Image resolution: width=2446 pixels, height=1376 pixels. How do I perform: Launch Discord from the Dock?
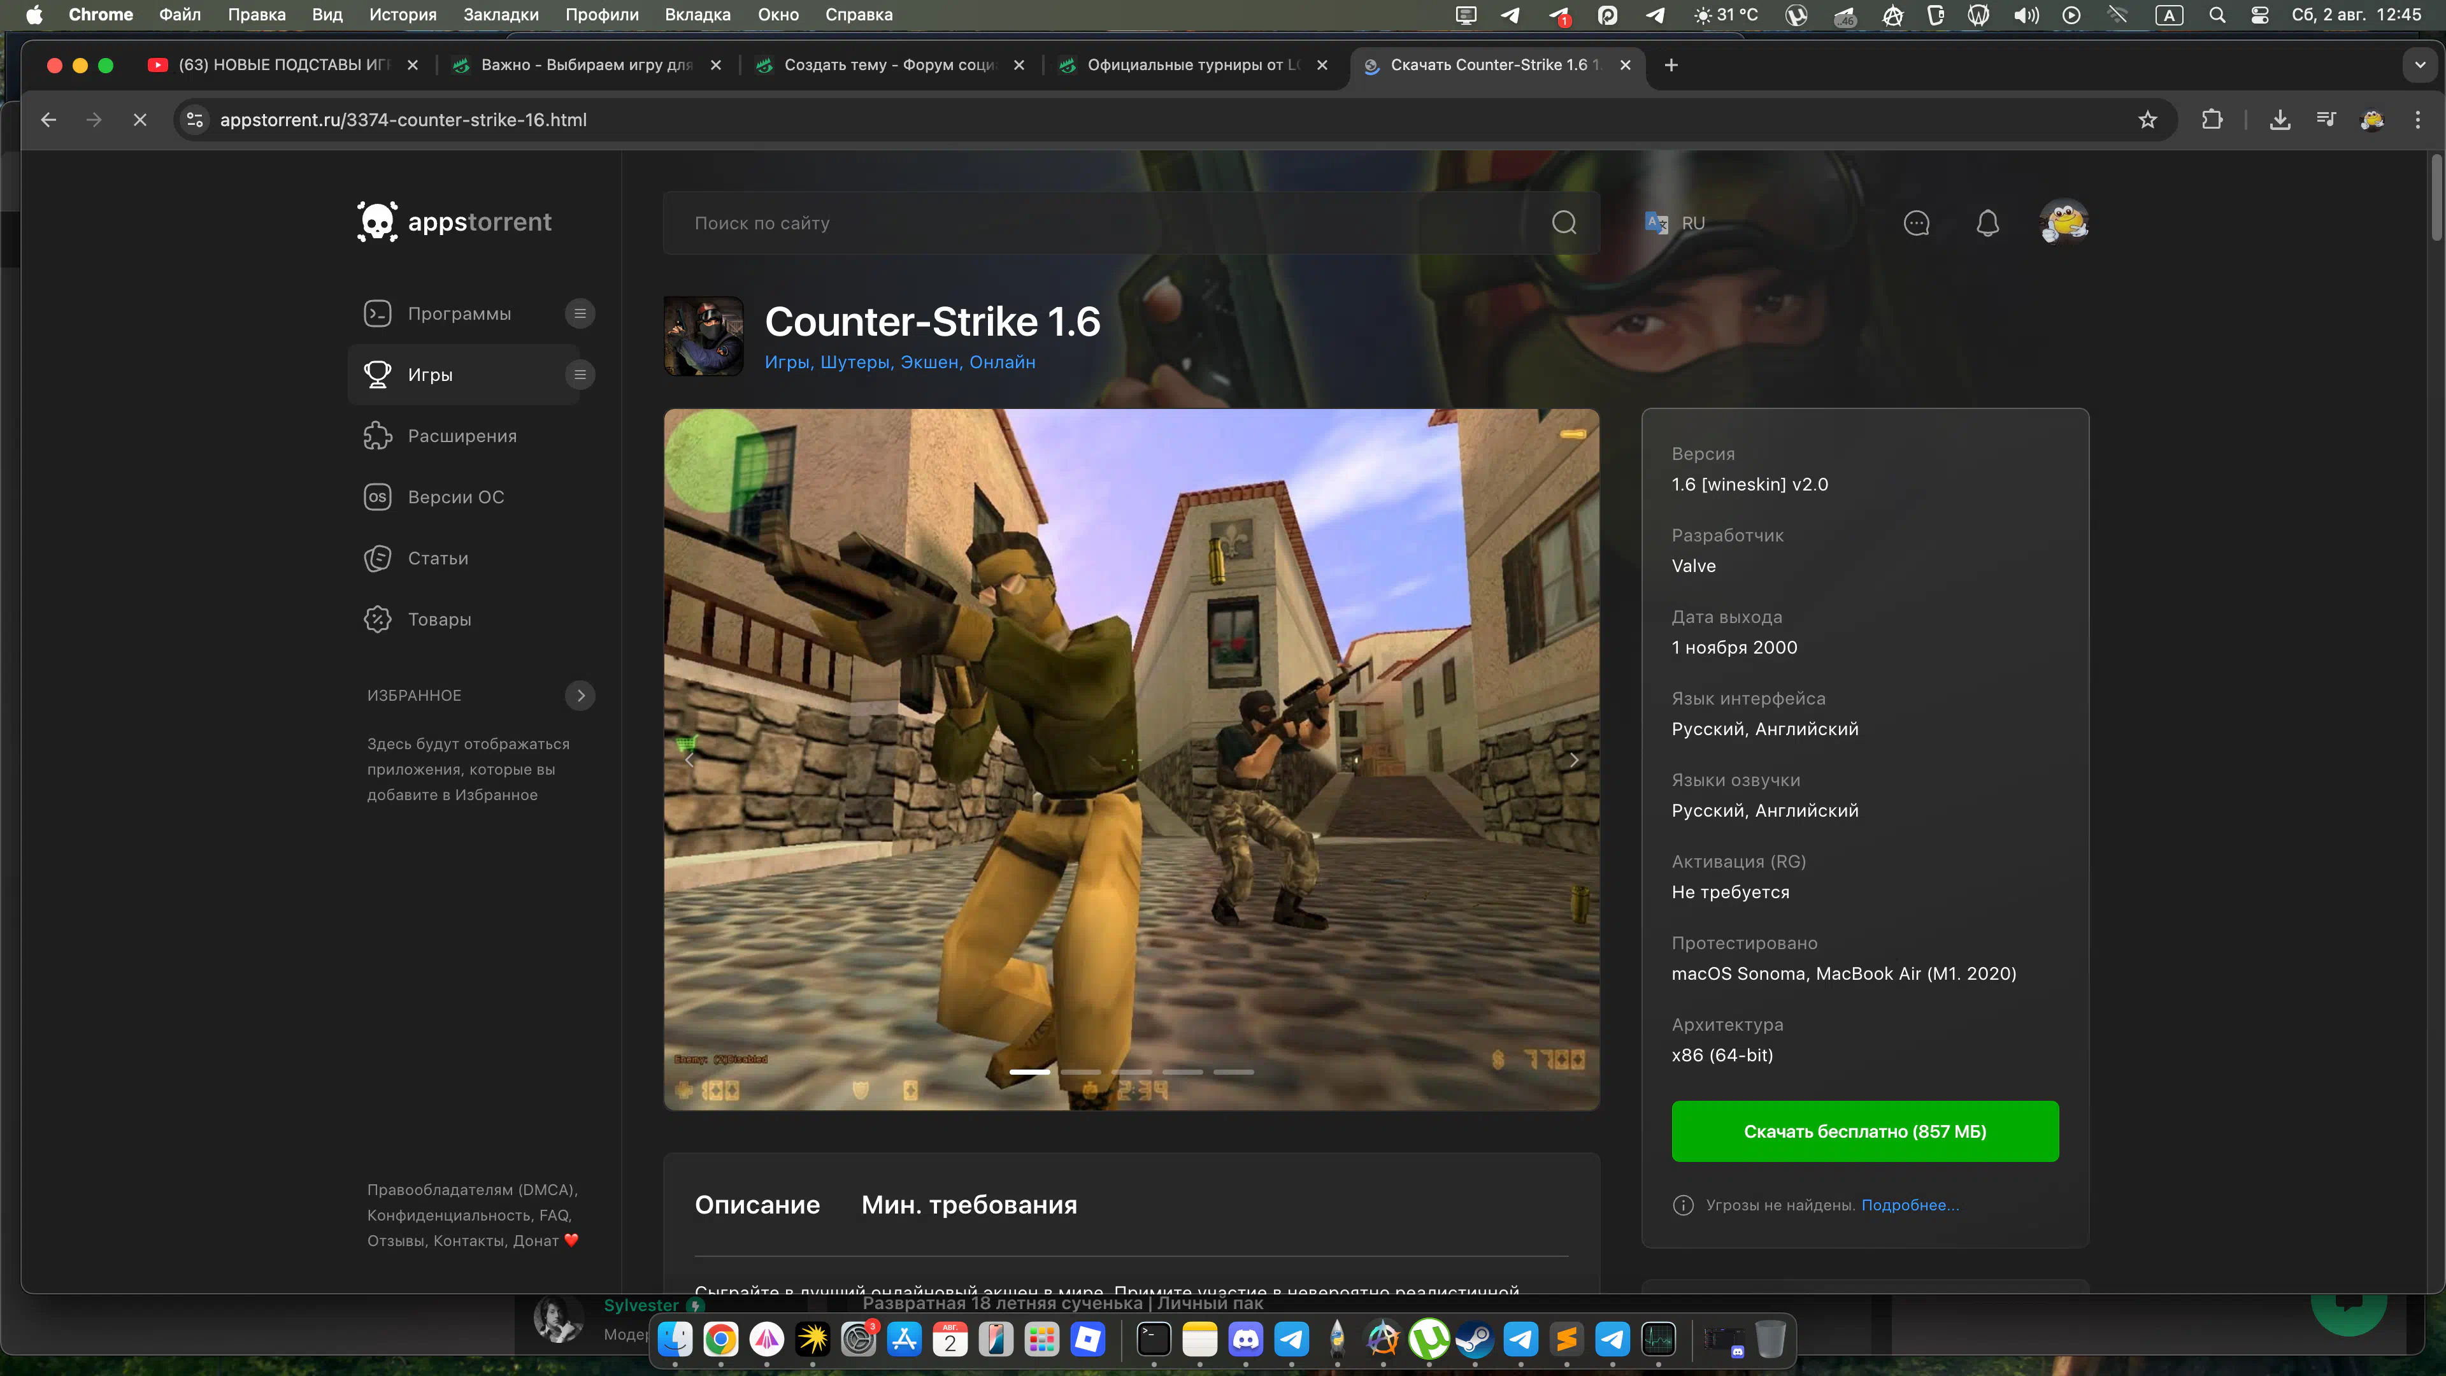click(1246, 1339)
